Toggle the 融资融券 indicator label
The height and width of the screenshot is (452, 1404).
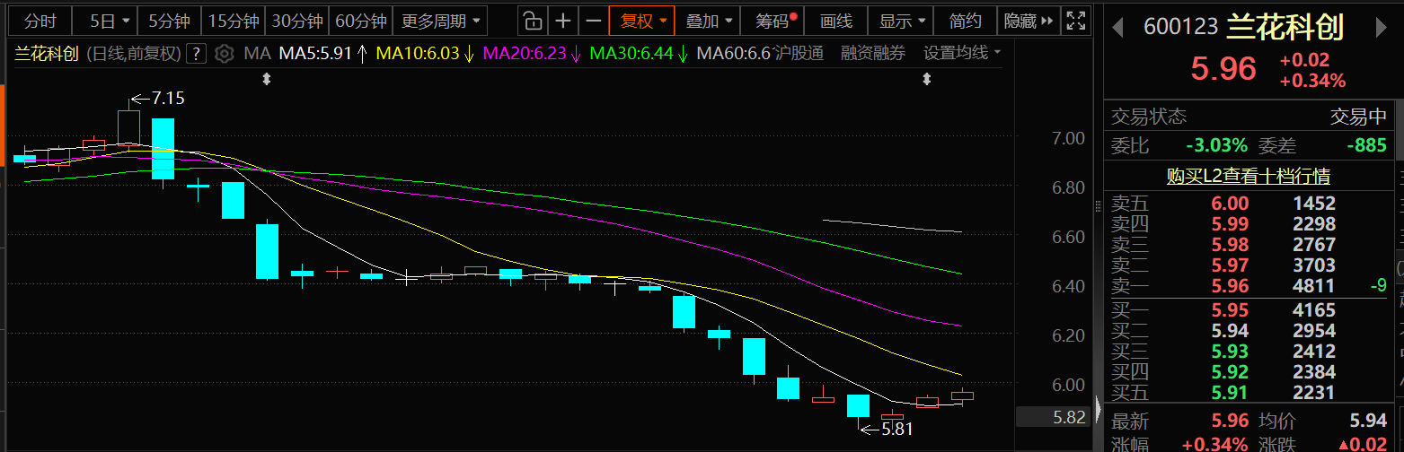point(873,54)
